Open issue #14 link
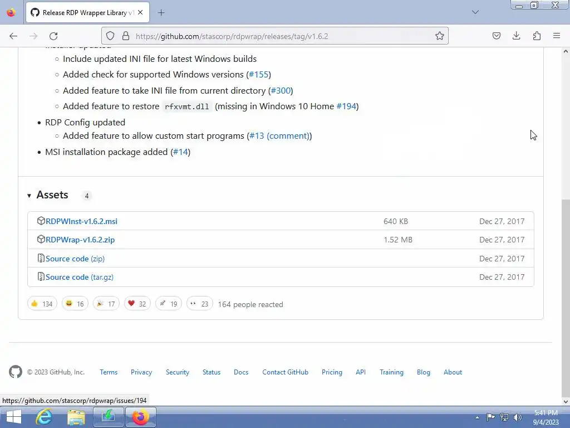Screen dimensions: 570x428 click(x=180, y=152)
